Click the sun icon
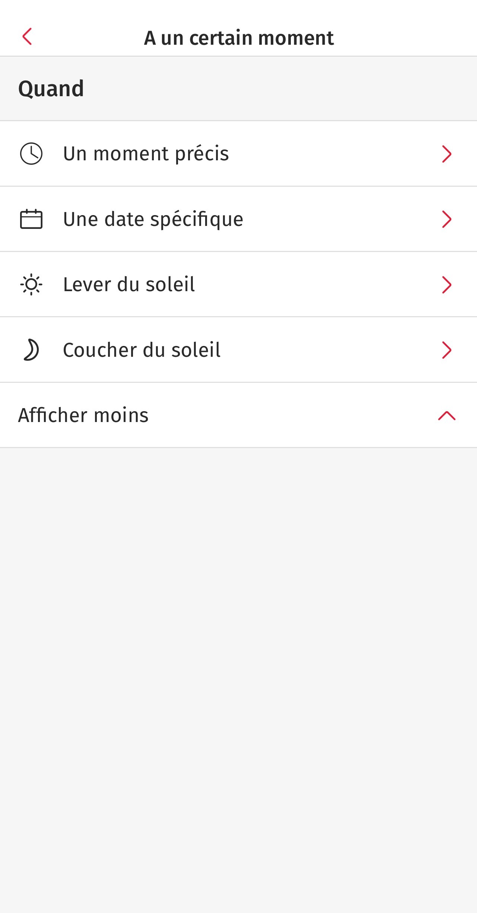 pos(31,285)
